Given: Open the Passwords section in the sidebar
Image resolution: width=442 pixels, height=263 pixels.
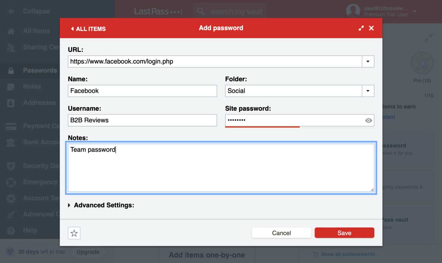Looking at the screenshot, I should (40, 70).
